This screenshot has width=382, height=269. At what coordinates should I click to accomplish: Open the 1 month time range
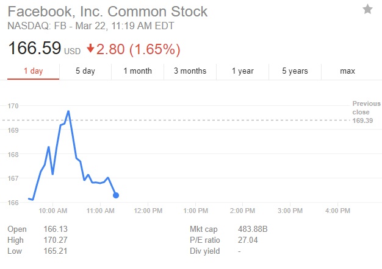click(137, 71)
